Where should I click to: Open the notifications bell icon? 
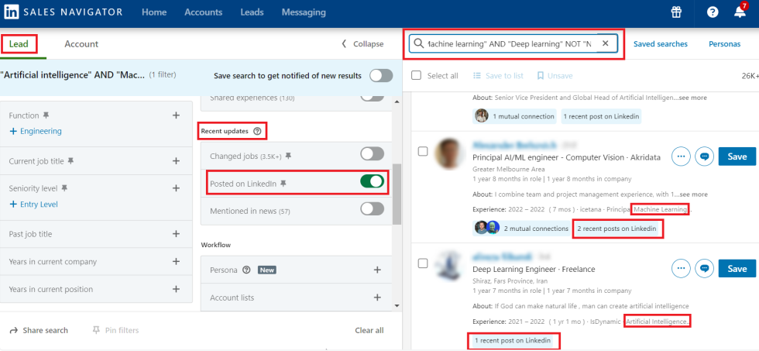click(x=740, y=12)
